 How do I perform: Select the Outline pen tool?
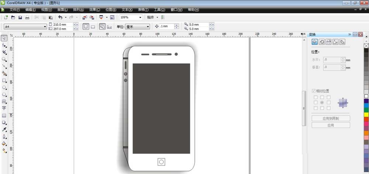tap(4, 137)
